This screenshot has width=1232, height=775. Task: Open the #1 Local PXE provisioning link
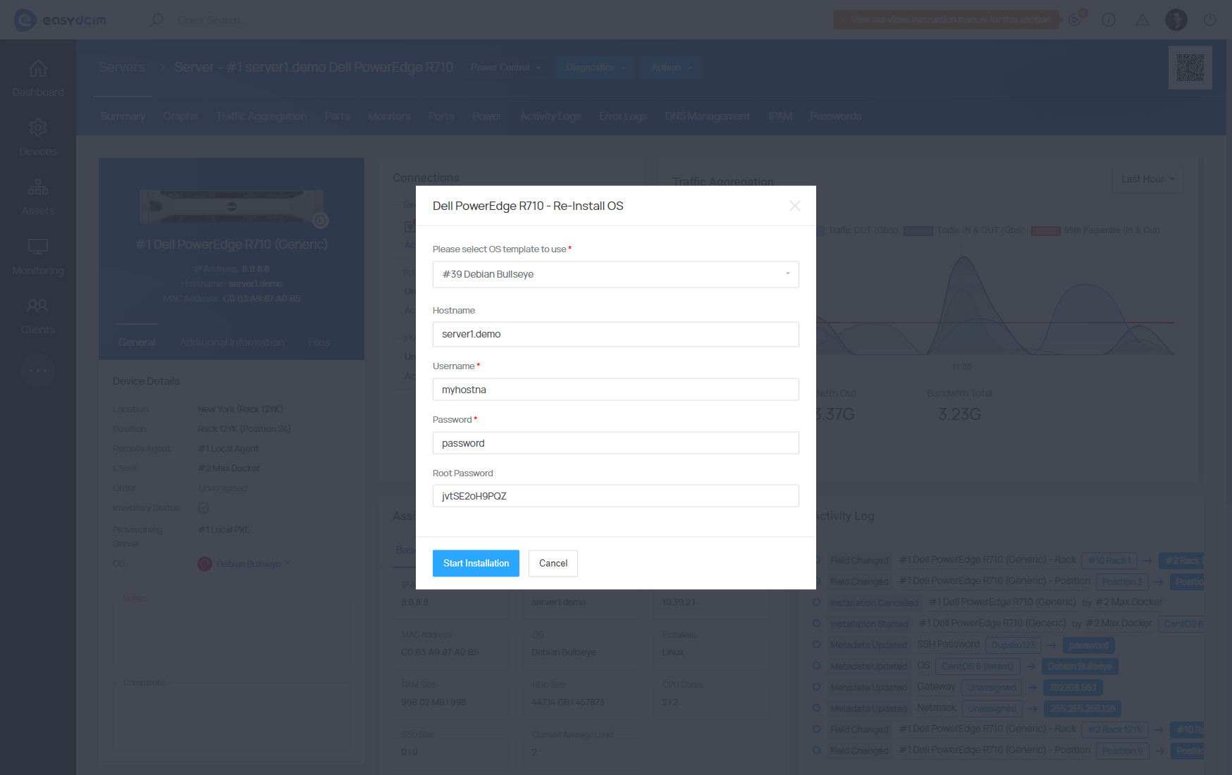[x=224, y=530]
